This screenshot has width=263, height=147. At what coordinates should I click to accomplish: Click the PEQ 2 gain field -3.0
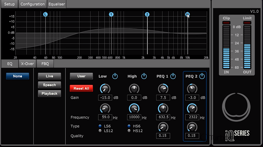point(192,98)
